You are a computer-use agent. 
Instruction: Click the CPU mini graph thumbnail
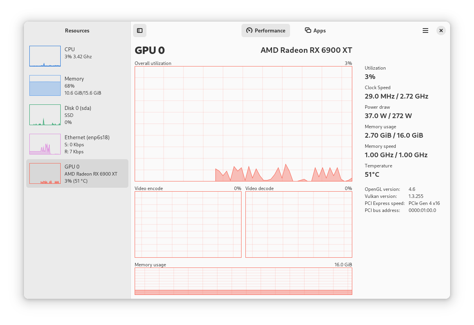tap(45, 56)
